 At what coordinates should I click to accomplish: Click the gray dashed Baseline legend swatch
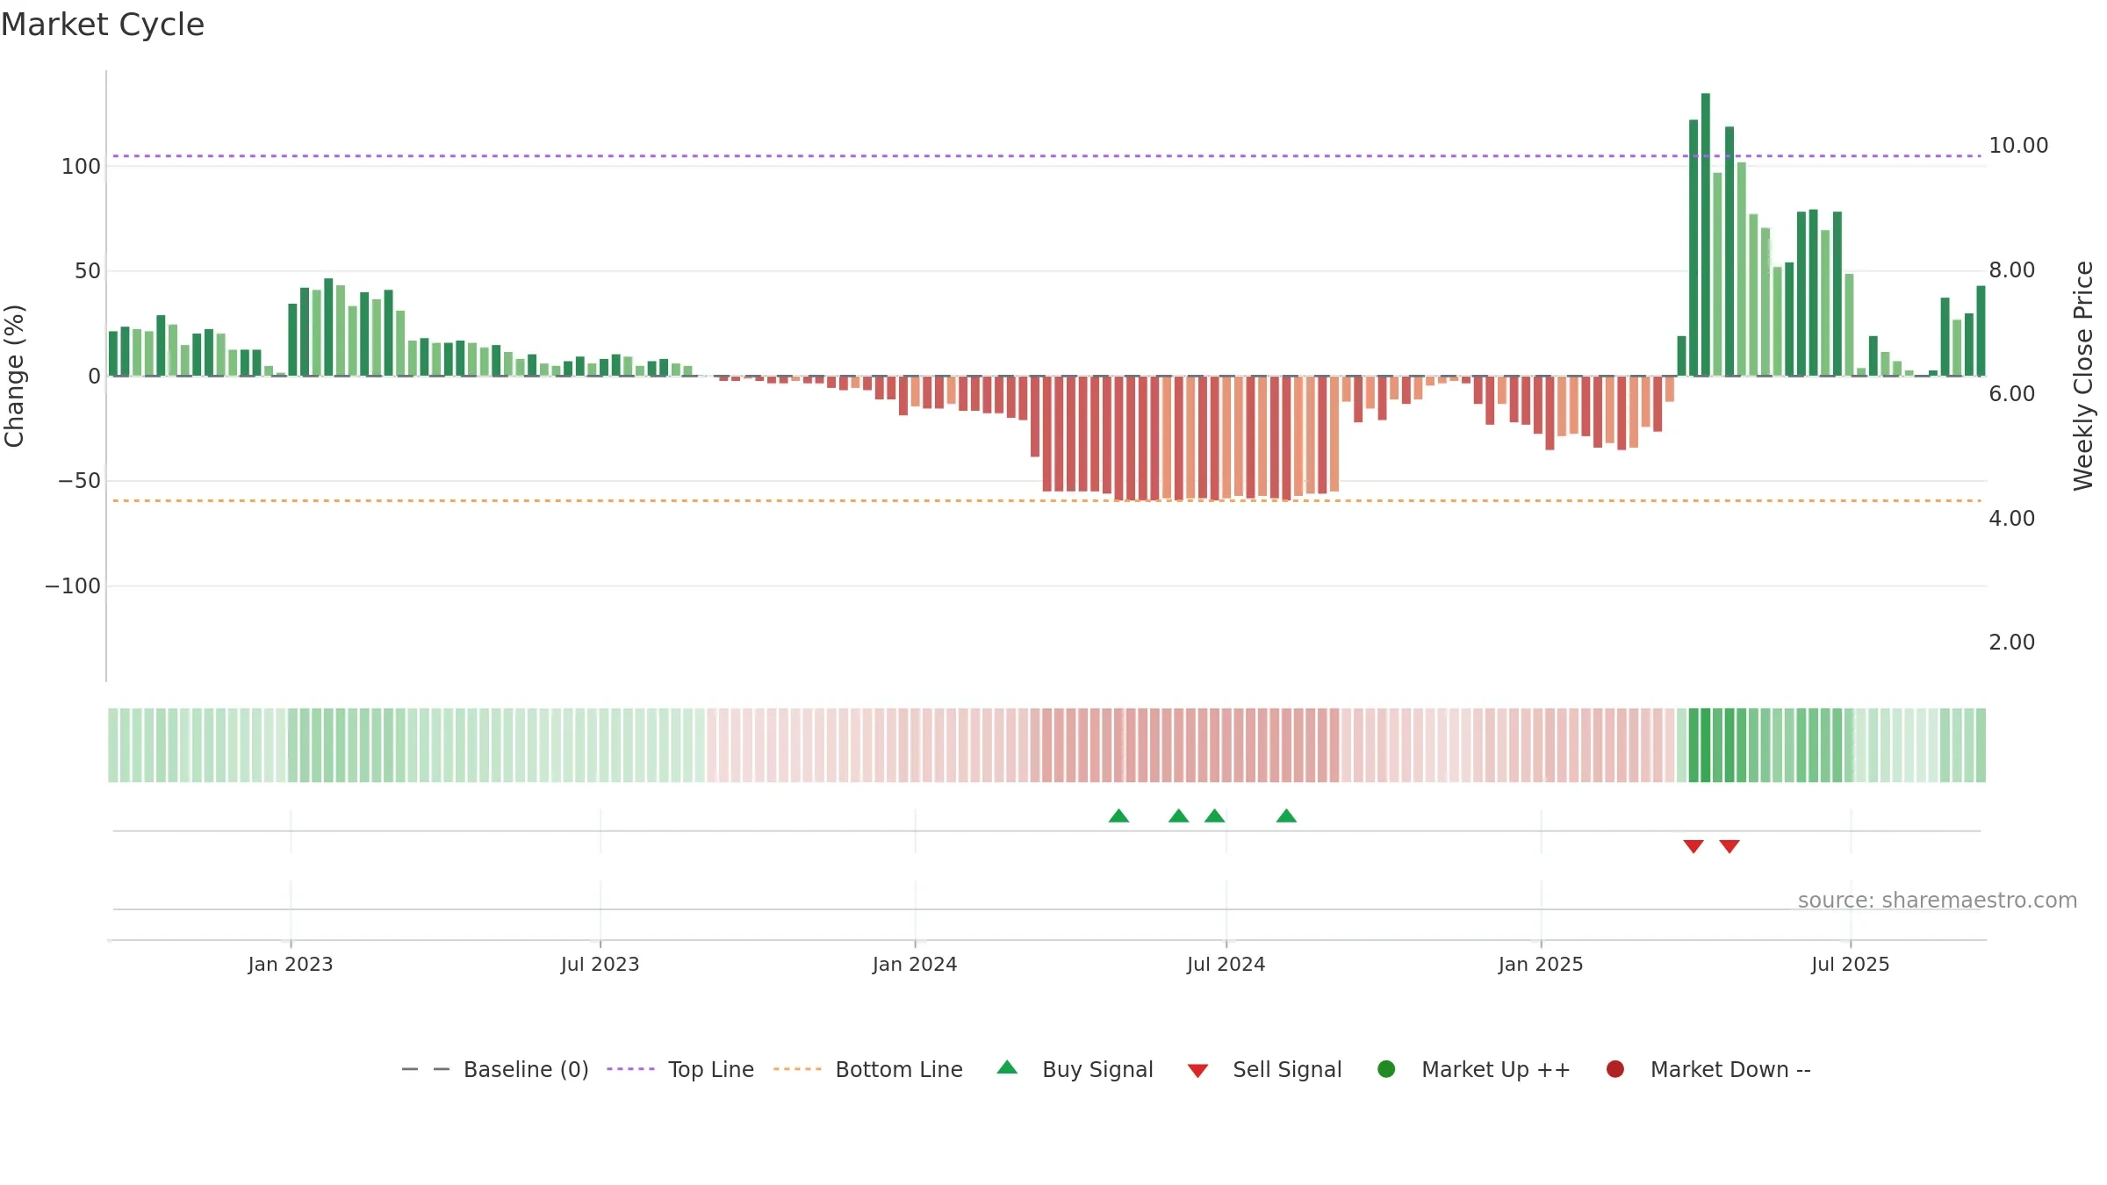click(x=426, y=1069)
